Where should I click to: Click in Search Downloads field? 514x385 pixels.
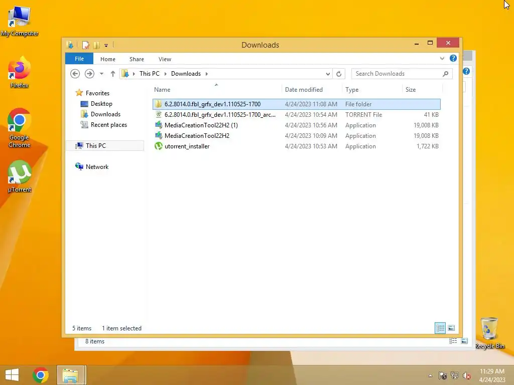(x=398, y=74)
